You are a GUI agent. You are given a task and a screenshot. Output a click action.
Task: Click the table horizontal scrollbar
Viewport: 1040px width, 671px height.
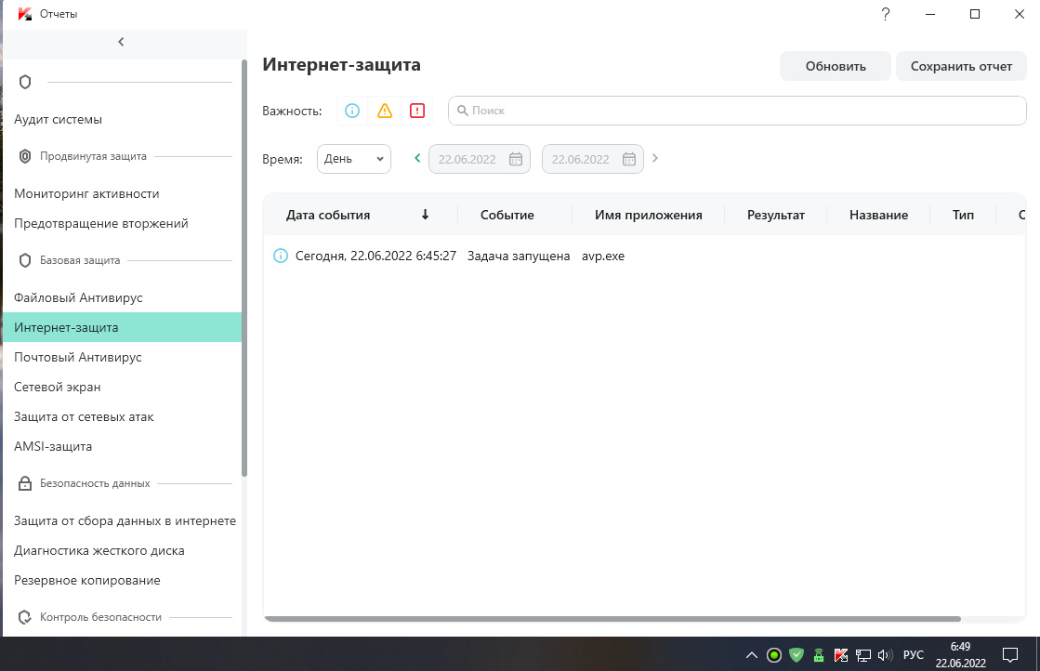612,619
